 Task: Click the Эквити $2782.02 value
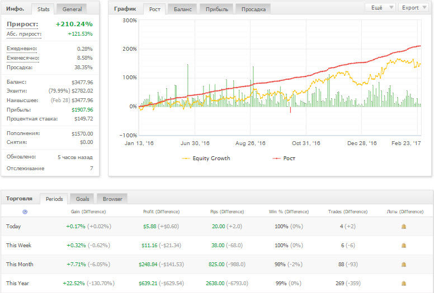pos(82,91)
